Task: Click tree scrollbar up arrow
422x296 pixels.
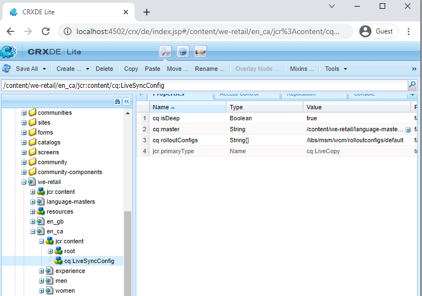Action: [x=128, y=113]
